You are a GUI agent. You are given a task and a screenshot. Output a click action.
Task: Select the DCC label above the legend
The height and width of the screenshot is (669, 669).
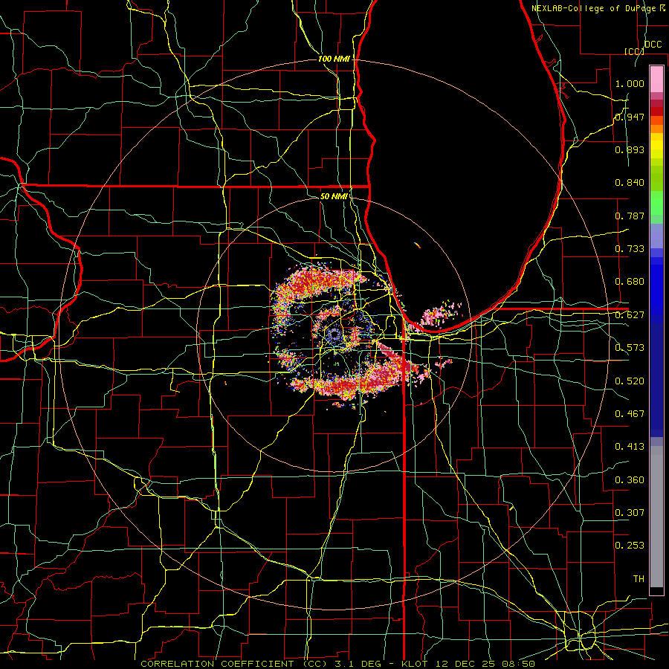tap(653, 45)
